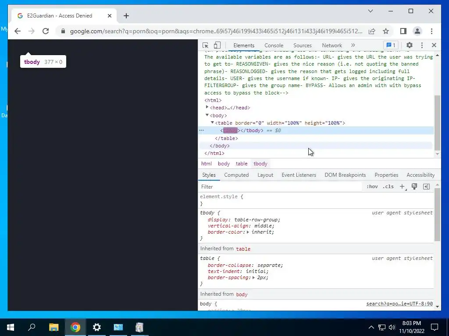The image size is (449, 336).
Task: Open DevTools settings gear
Action: click(x=410, y=45)
